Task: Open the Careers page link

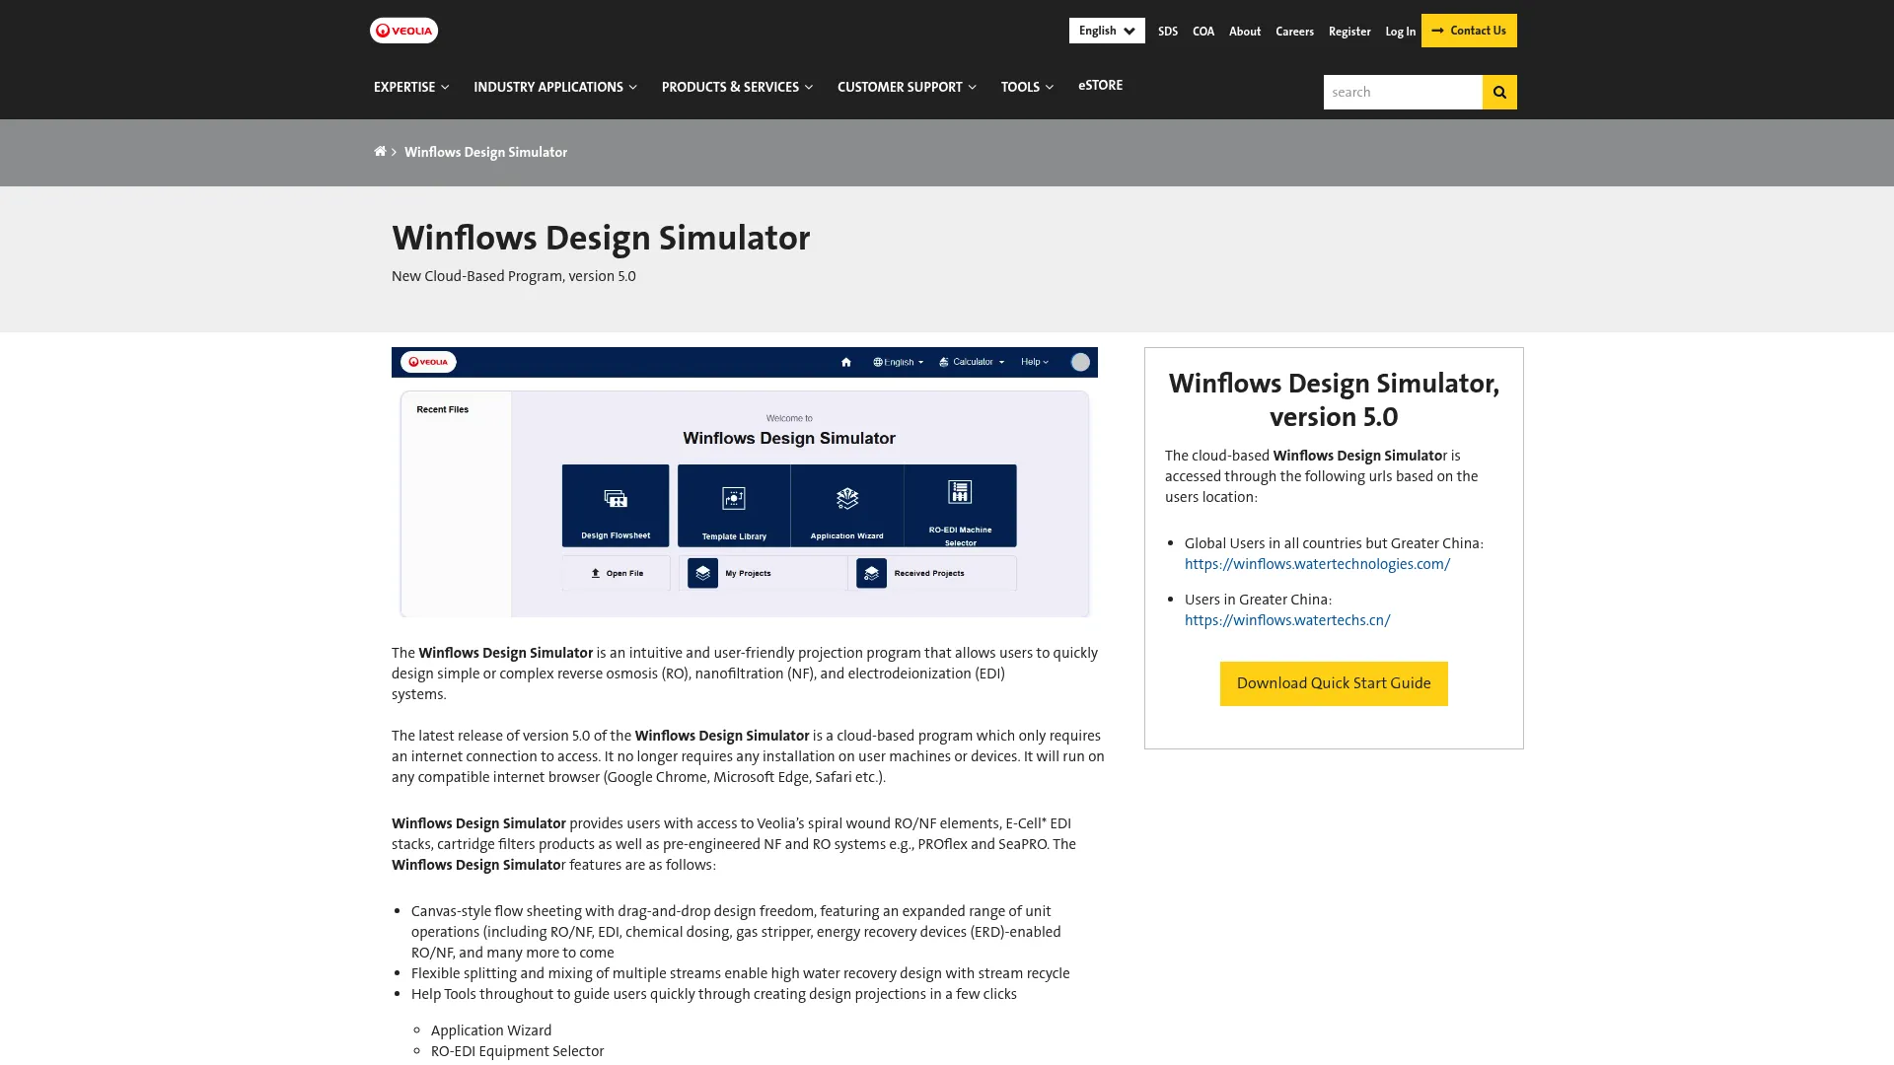Action: [1294, 32]
